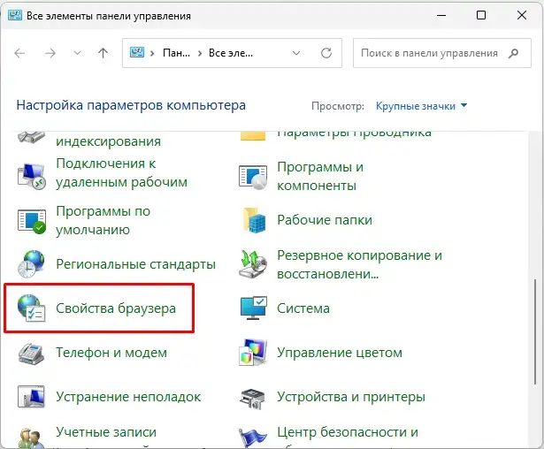Click the search magnifier icon

tap(513, 53)
